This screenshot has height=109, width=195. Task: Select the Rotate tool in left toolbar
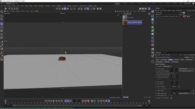tap(2, 27)
